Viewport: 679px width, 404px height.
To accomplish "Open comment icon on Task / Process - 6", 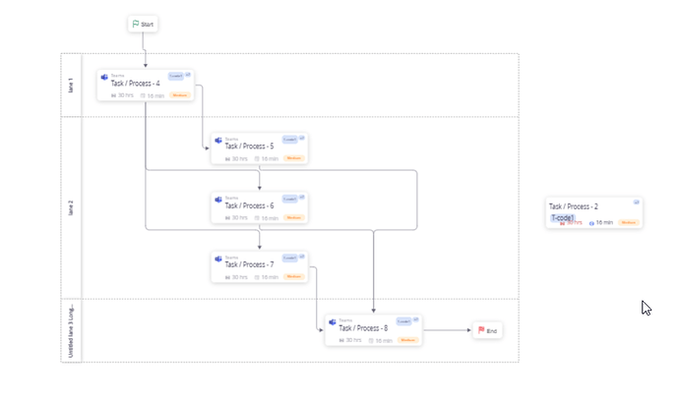I will tap(302, 198).
